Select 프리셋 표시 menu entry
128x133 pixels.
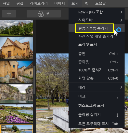click(x=96, y=44)
